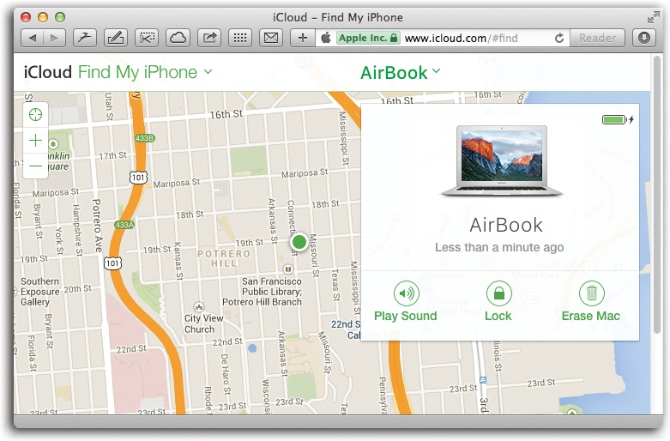This screenshot has height=441, width=670.
Task: Click the green AirBook location dot
Action: 299,242
